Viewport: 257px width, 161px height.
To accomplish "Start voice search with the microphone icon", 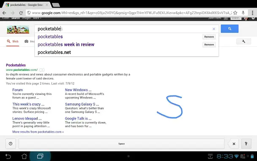I will (243, 13).
